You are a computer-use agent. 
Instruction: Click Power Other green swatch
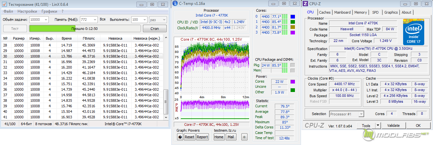coord(293,90)
